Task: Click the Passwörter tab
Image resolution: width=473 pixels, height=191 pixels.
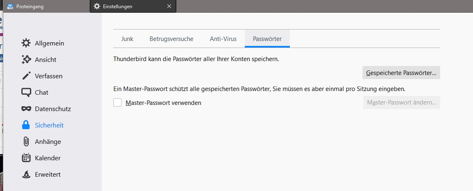Action: coord(267,39)
